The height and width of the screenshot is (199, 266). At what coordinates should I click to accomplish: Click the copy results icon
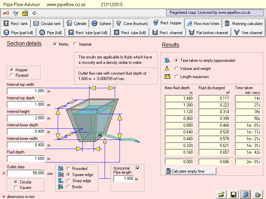pos(245,194)
